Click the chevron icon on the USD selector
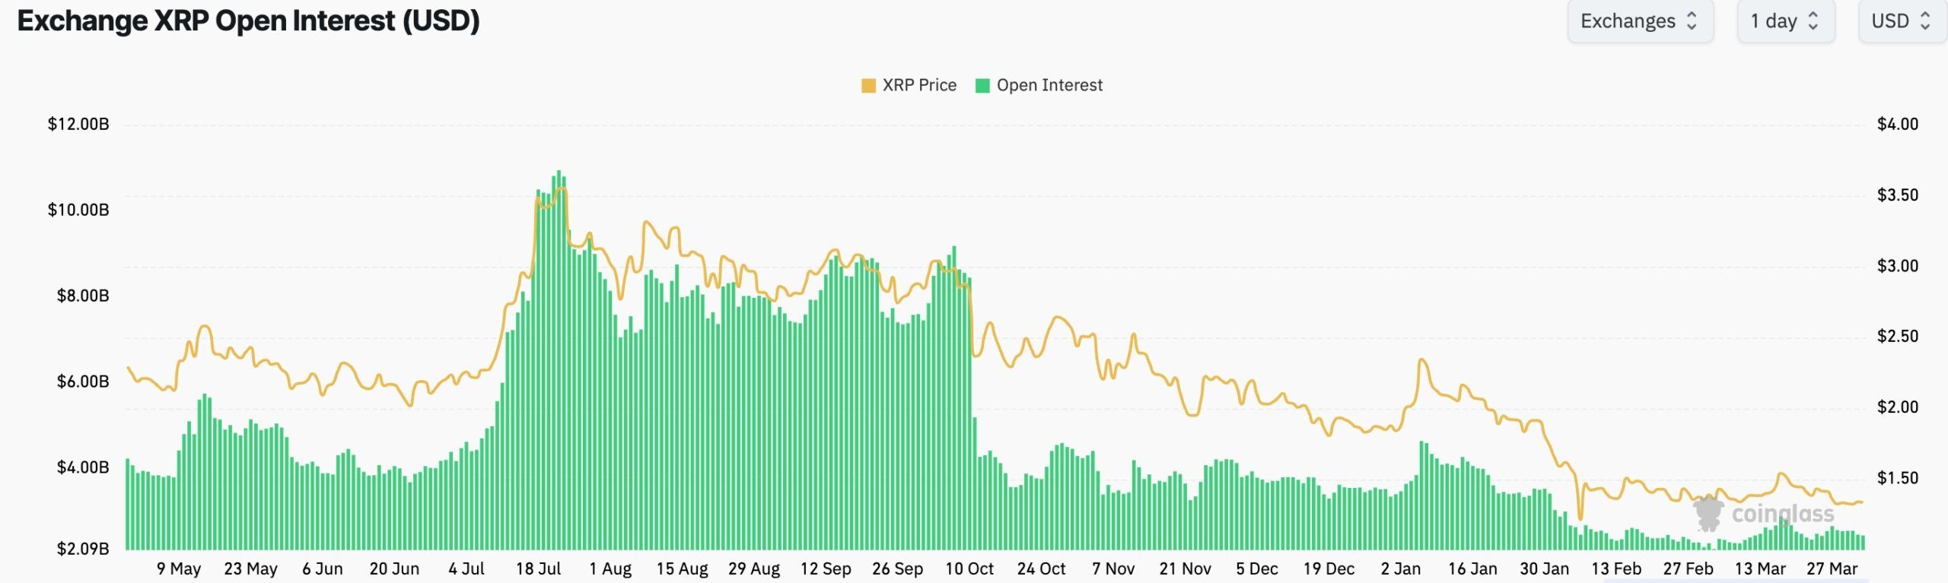The height and width of the screenshot is (583, 1948). (1926, 21)
